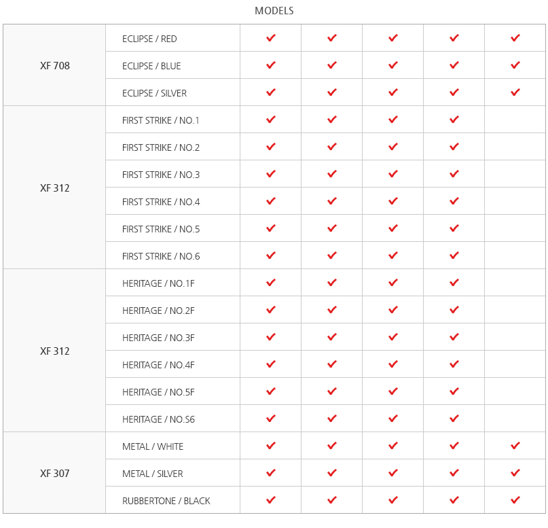Click the last checkmark in METAL / WHITE row
The width and height of the screenshot is (548, 528).
pos(515,446)
